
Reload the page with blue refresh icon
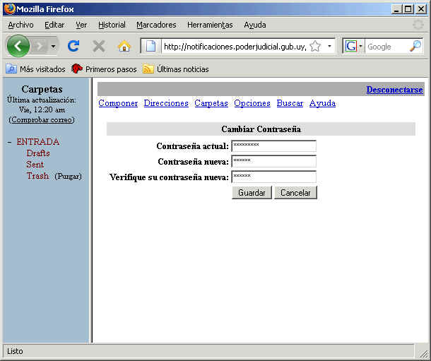73,46
